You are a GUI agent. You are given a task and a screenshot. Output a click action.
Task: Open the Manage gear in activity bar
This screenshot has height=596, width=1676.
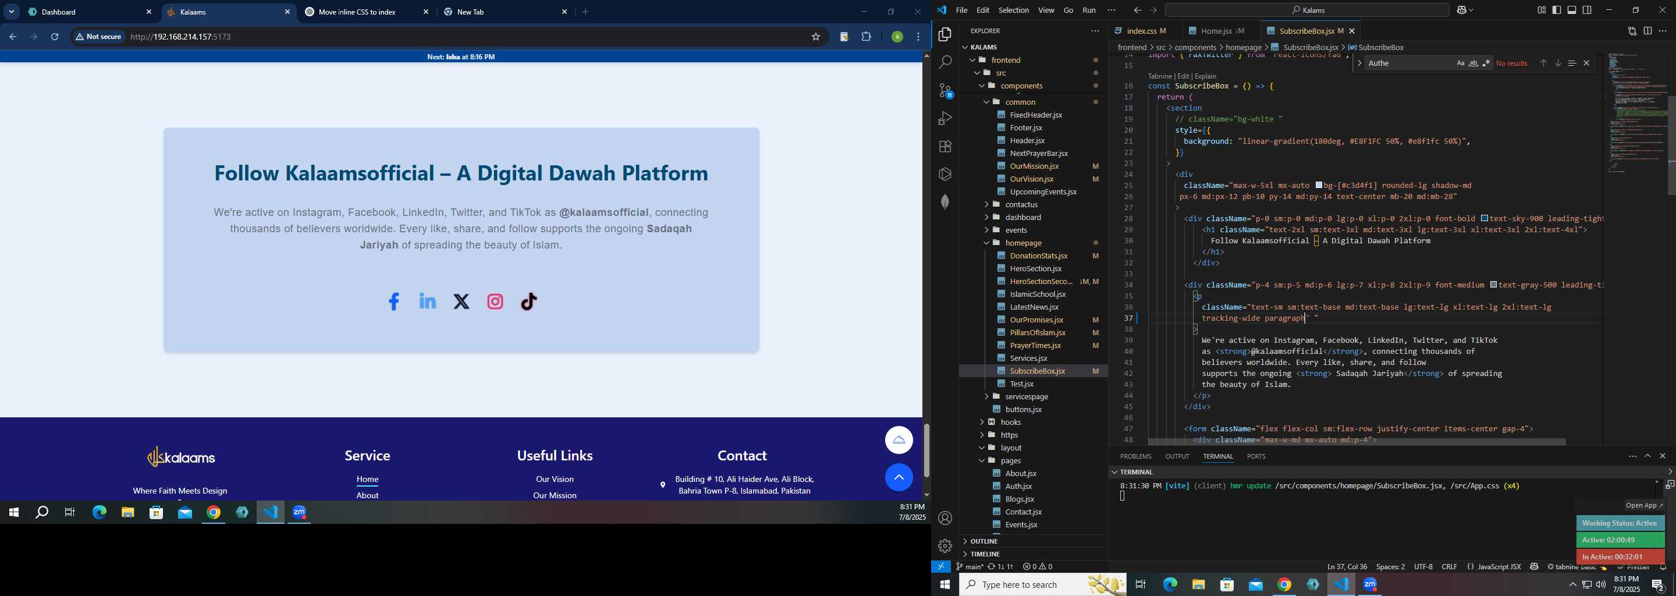pyautogui.click(x=944, y=545)
